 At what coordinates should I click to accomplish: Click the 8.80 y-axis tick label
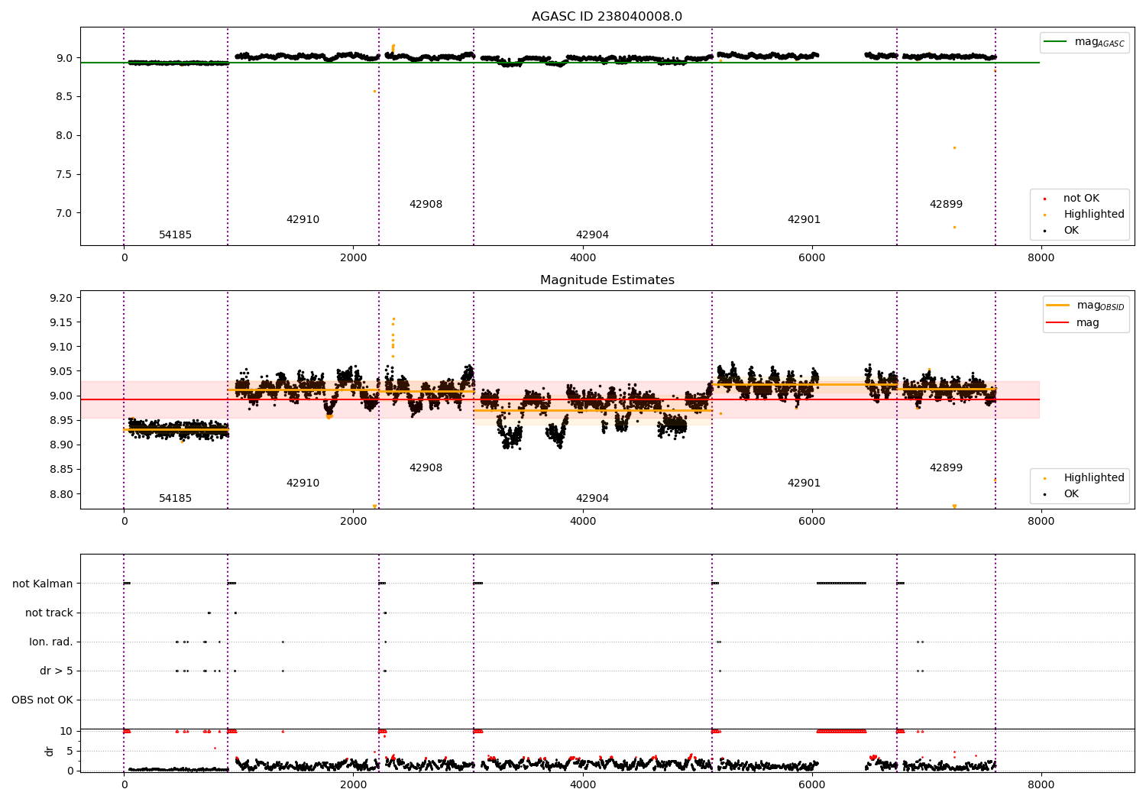(x=61, y=494)
